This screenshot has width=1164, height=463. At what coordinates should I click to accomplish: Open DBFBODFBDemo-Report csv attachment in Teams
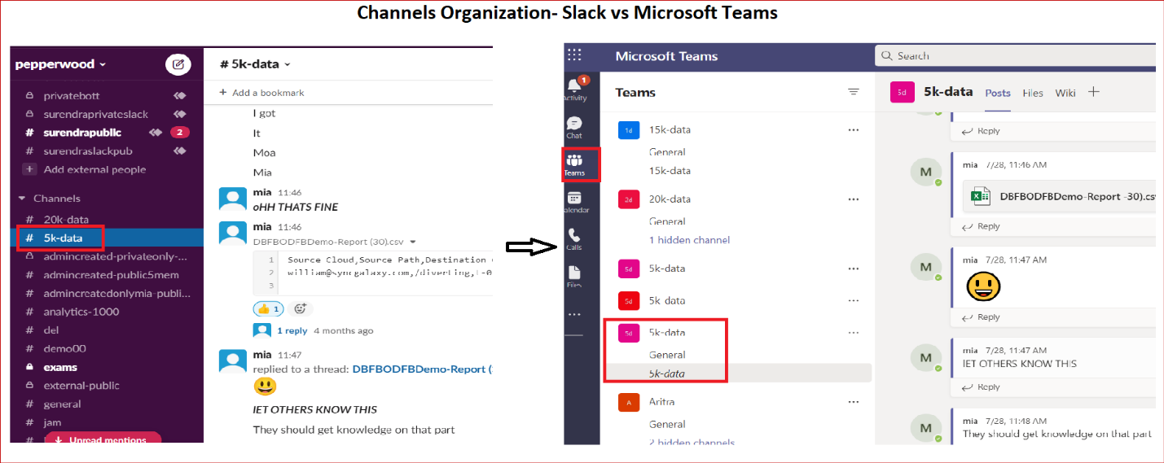tap(1059, 196)
